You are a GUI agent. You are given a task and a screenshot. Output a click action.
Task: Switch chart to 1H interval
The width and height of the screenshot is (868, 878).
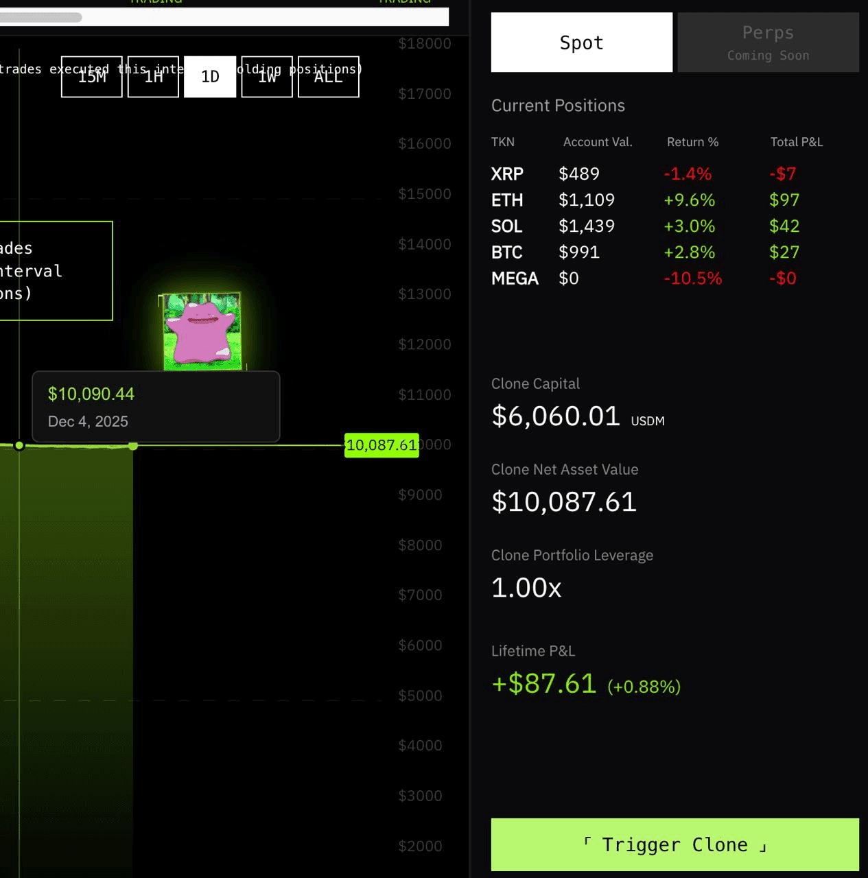tap(153, 77)
